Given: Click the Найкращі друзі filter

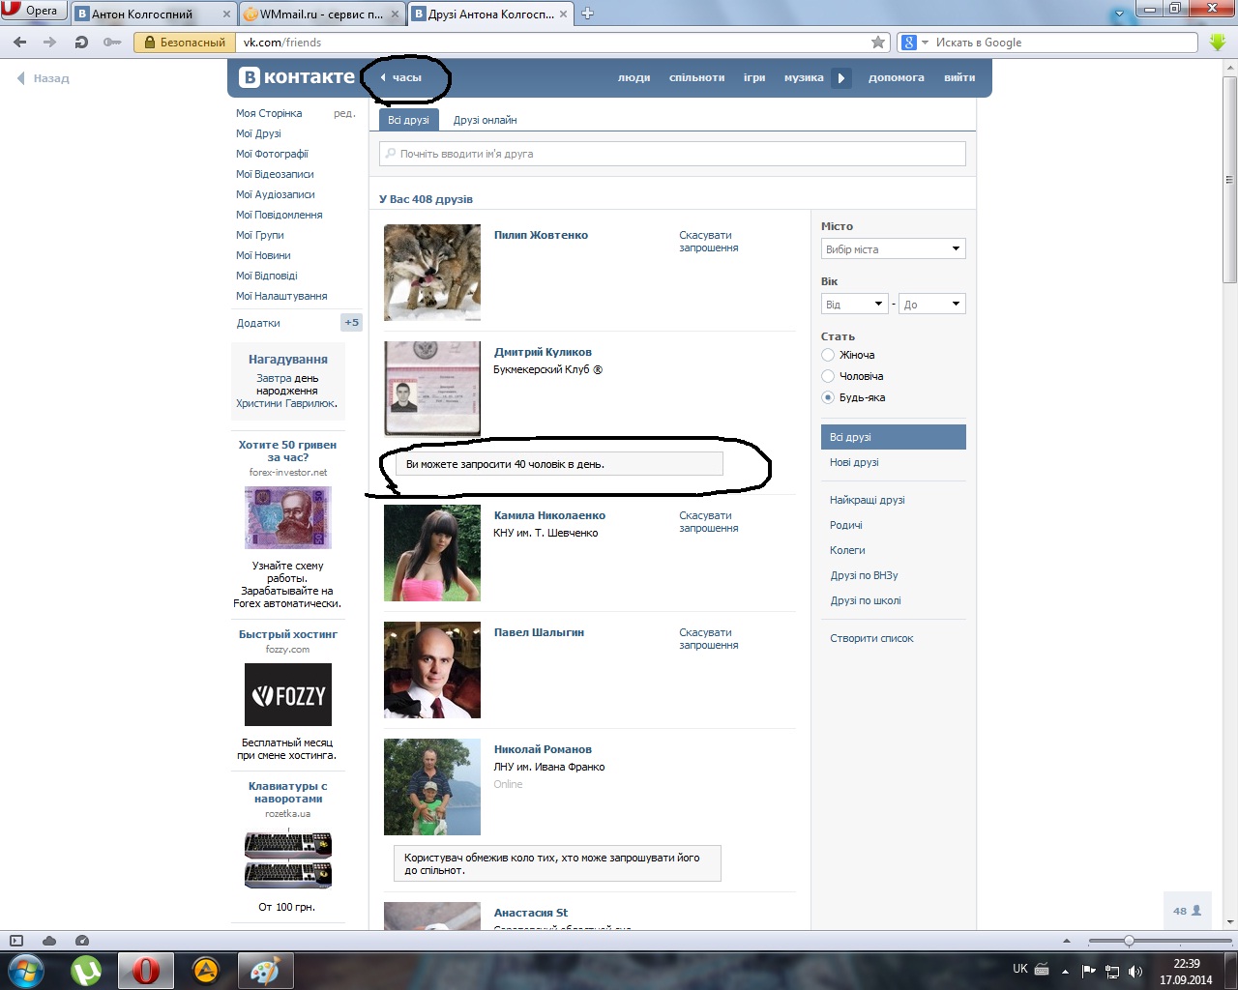Looking at the screenshot, I should (868, 500).
